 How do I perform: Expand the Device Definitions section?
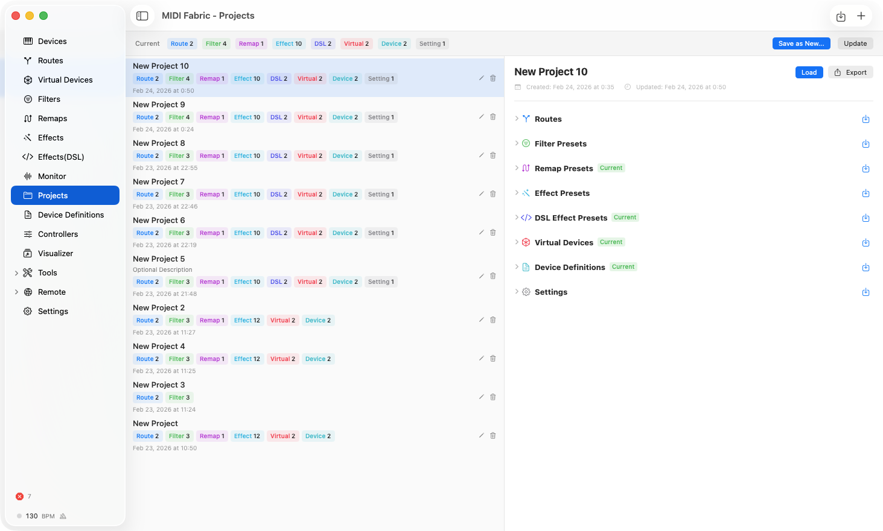pos(517,267)
